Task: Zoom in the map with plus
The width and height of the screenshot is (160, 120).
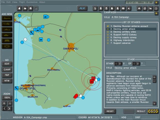Action: [4, 103]
